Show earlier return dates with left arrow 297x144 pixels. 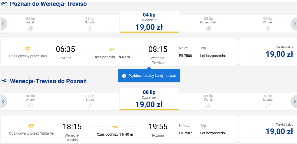point(3,102)
